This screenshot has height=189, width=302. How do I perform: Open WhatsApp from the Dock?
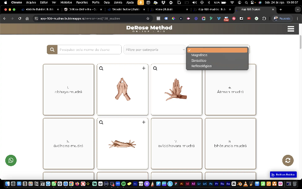pyautogui.click(x=54, y=184)
